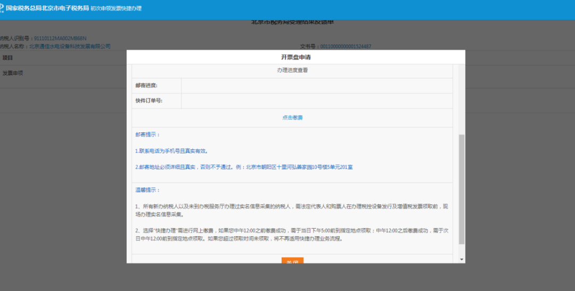The image size is (575, 291).
Task: Click the 国家税务总局北京市电子税务局 header title
Action: click(x=47, y=9)
